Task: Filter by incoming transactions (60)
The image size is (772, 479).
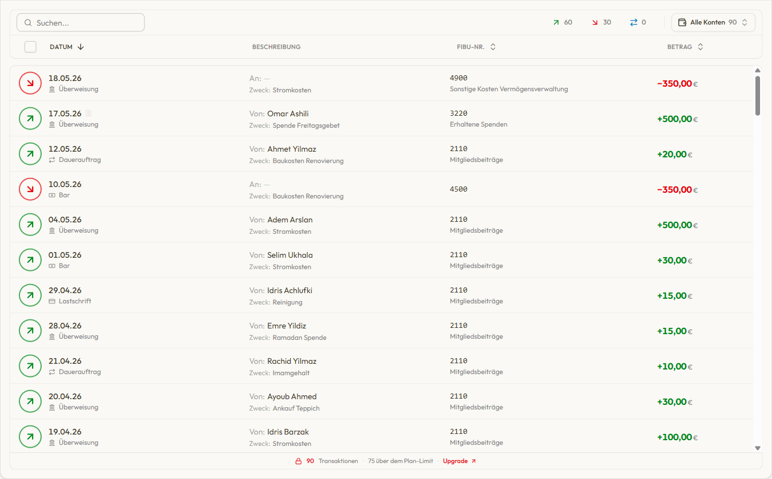Action: [x=562, y=22]
